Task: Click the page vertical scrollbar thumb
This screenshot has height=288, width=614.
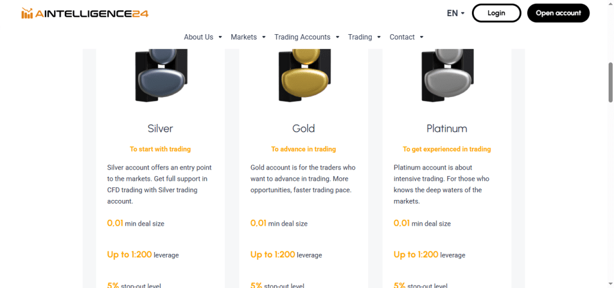Action: 611,82
